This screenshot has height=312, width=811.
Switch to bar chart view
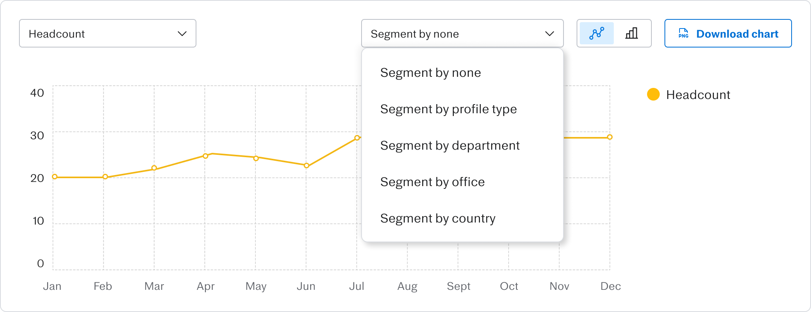click(632, 34)
